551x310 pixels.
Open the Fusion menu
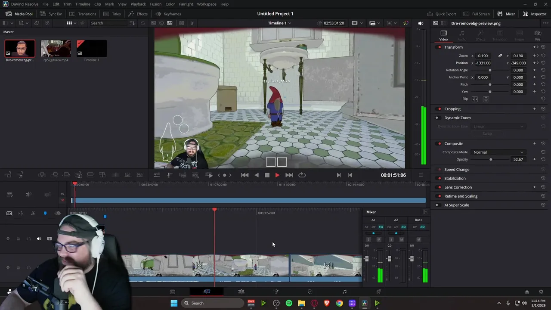pos(155,4)
